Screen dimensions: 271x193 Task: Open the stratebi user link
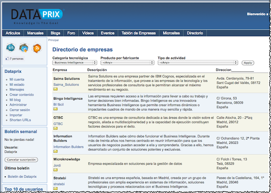tap(59, 184)
